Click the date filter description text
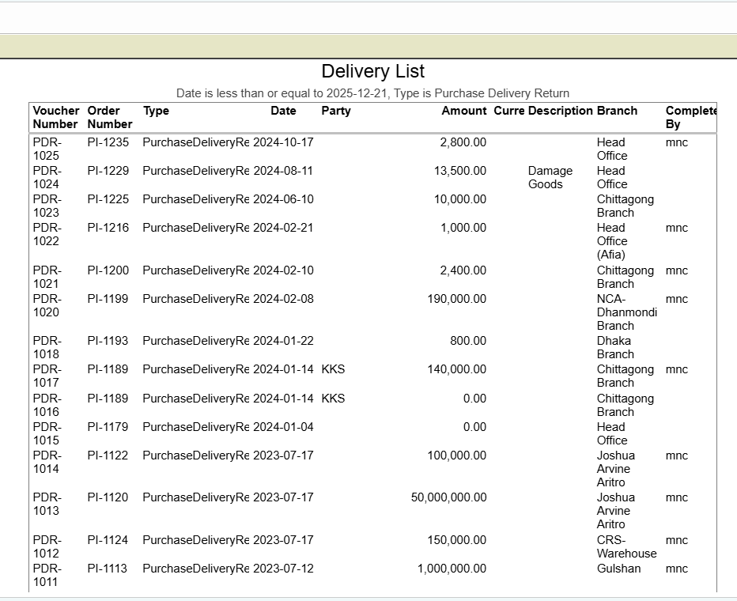The width and height of the screenshot is (737, 601). coord(372,93)
